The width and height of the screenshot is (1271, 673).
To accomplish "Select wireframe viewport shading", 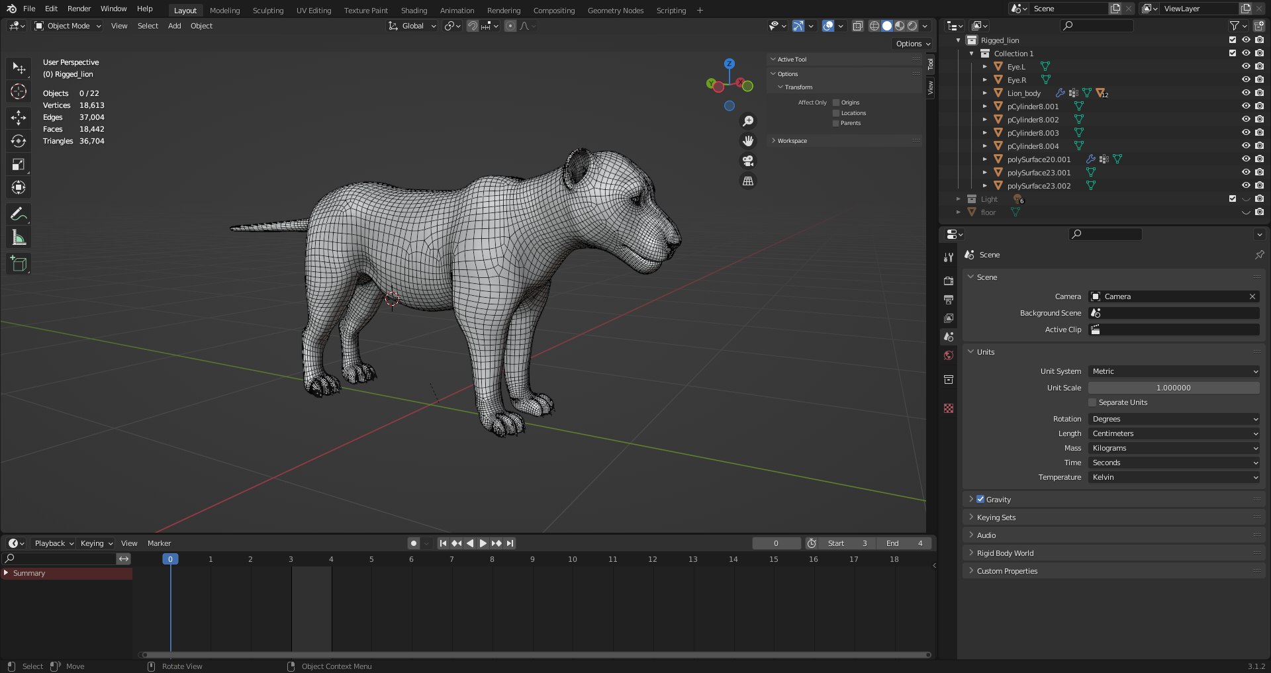I will coord(874,26).
